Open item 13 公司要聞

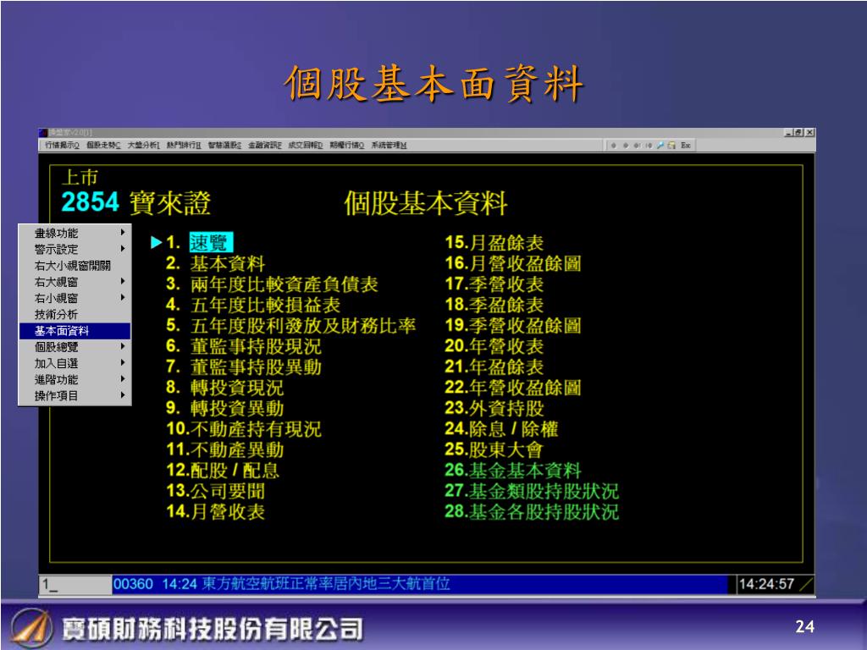click(216, 492)
